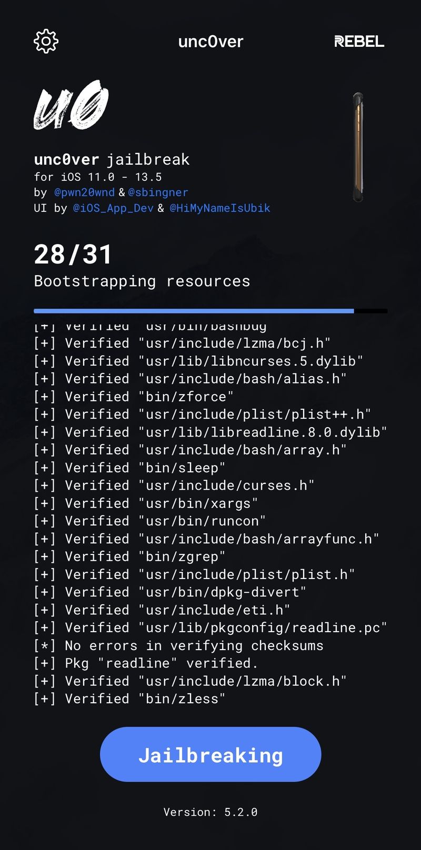Select log line Verified bin/zless

(129, 699)
